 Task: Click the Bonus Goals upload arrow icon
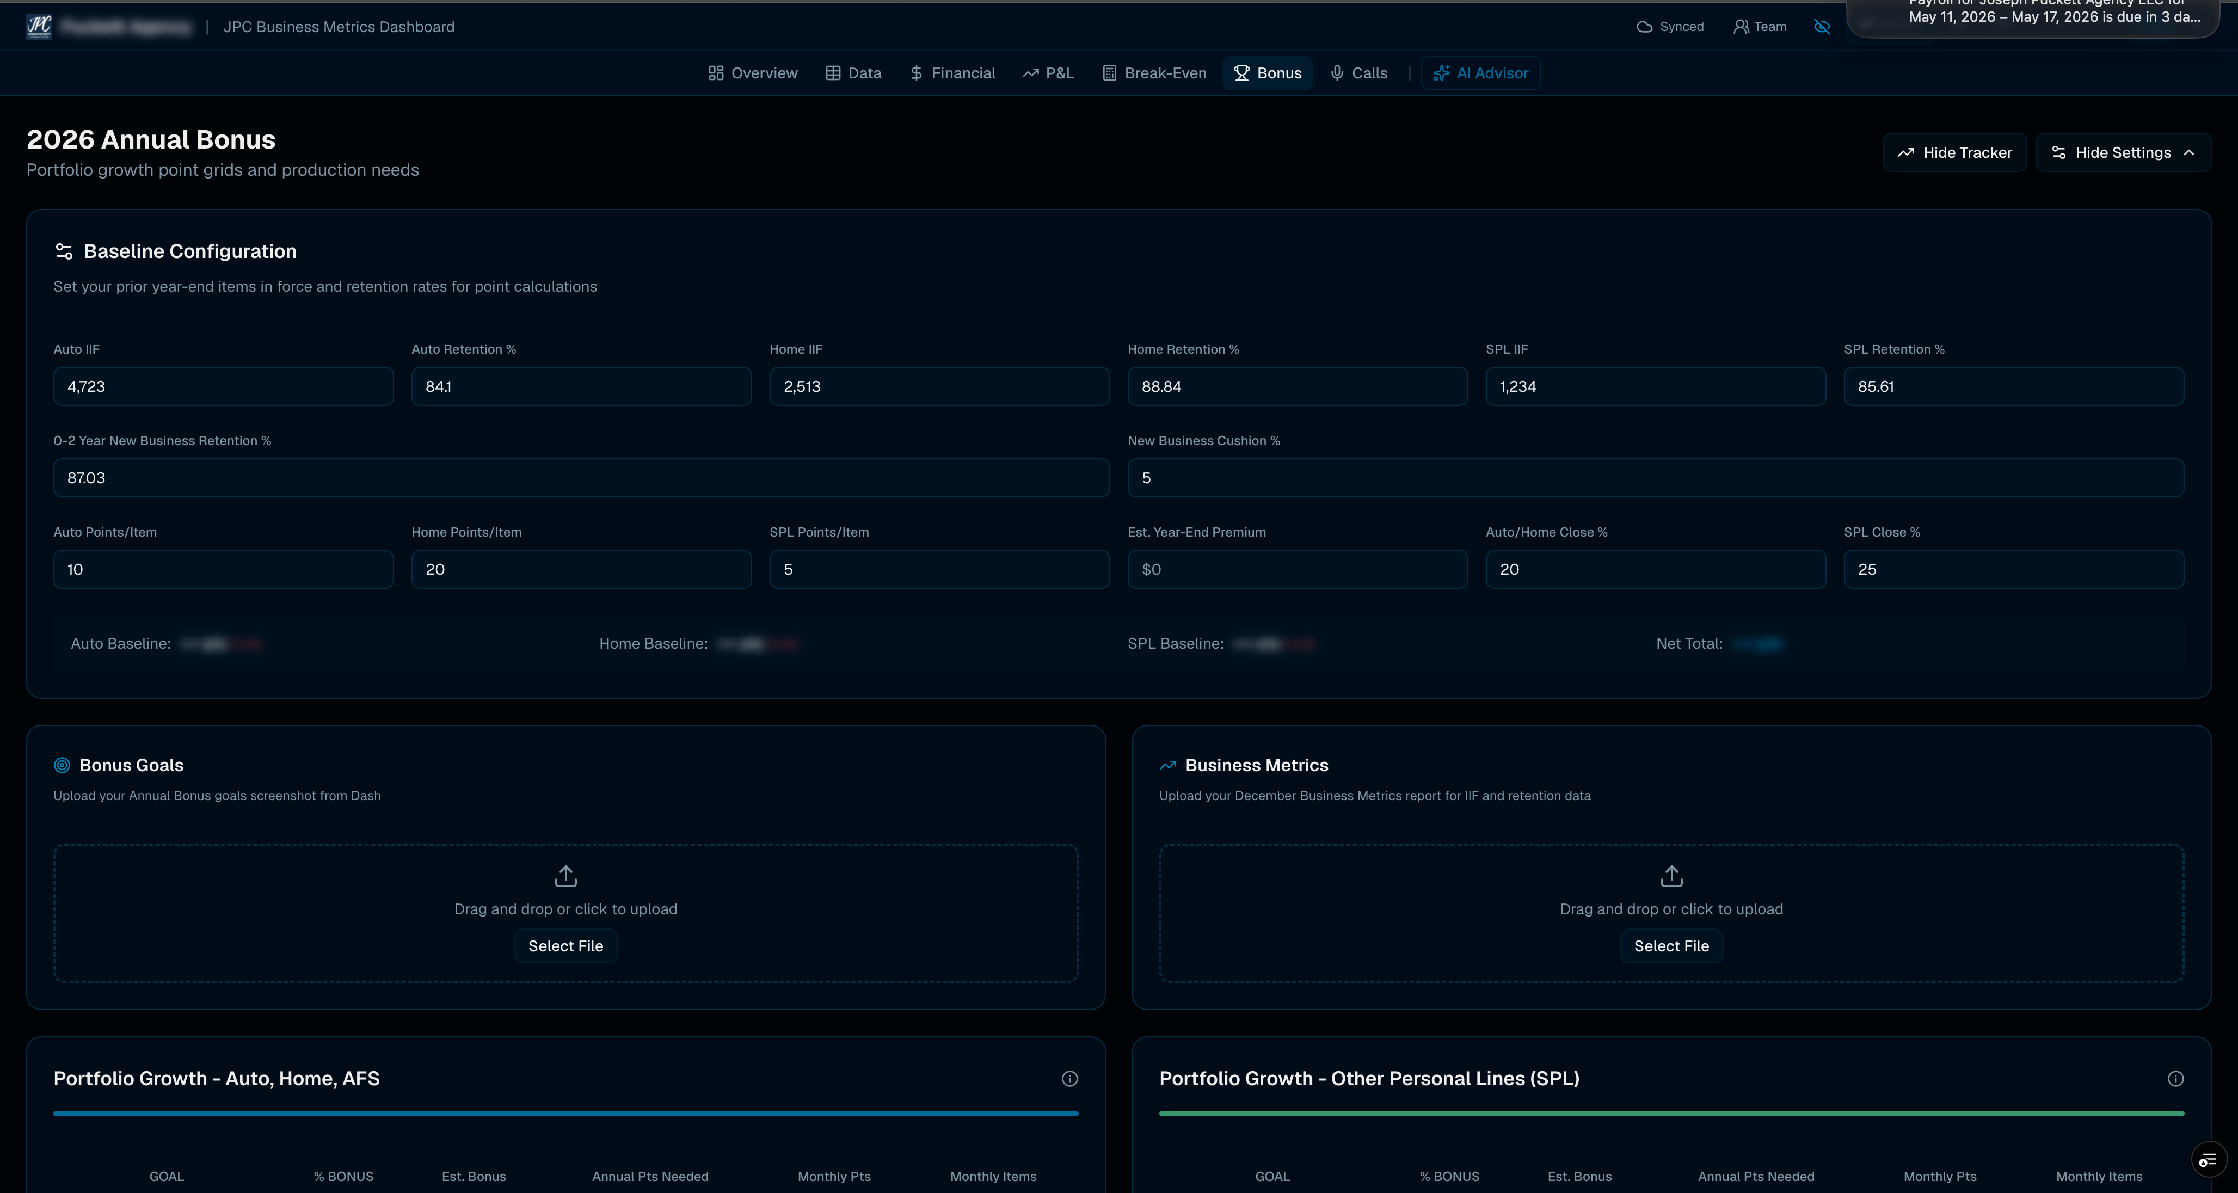(x=565, y=876)
